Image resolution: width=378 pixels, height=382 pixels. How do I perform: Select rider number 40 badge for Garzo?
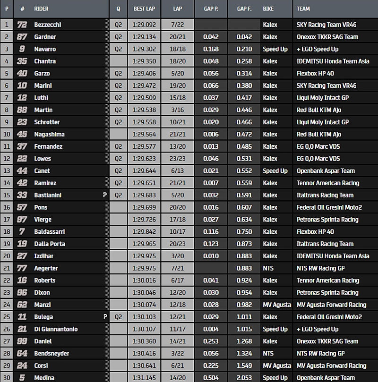pyautogui.click(x=22, y=73)
